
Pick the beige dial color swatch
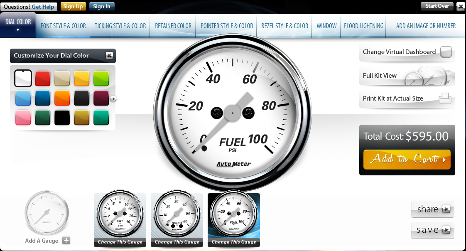click(62, 79)
